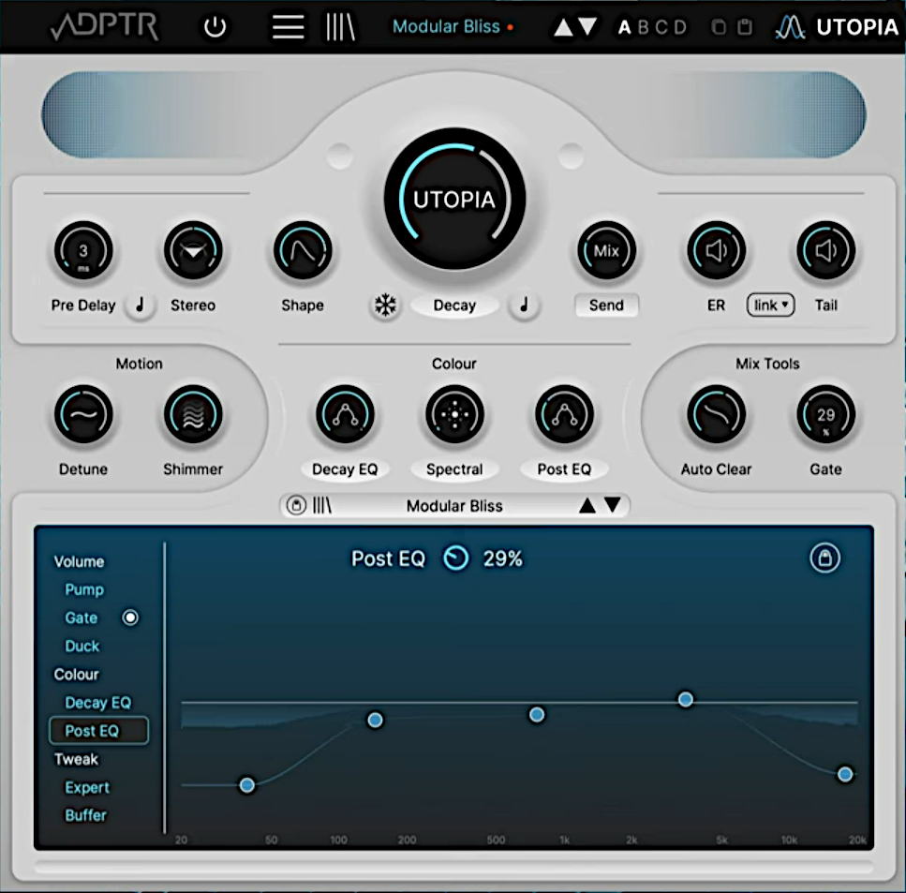Select next module preset with down arrow
The width and height of the screenshot is (906, 893).
tap(613, 506)
